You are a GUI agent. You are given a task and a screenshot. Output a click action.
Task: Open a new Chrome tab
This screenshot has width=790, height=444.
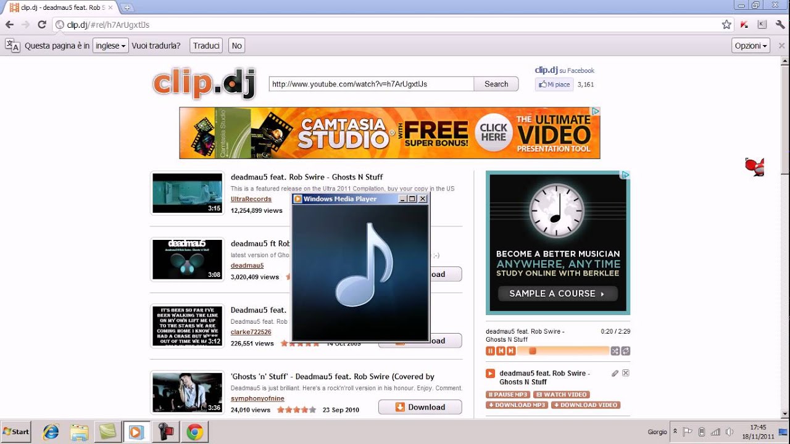(127, 7)
